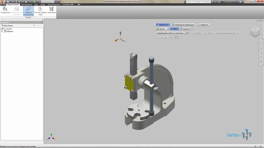Select the Pan tool in navigation bar
Viewport: 264px width, 148px height.
pyautogui.click(x=261, y=49)
